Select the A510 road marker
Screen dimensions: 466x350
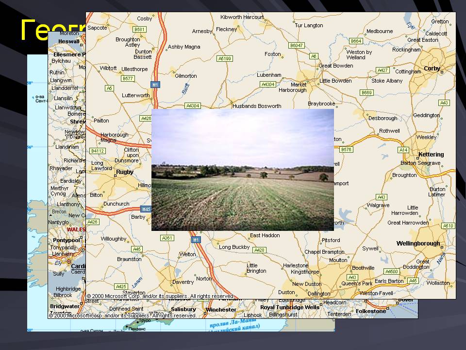click(x=448, y=226)
